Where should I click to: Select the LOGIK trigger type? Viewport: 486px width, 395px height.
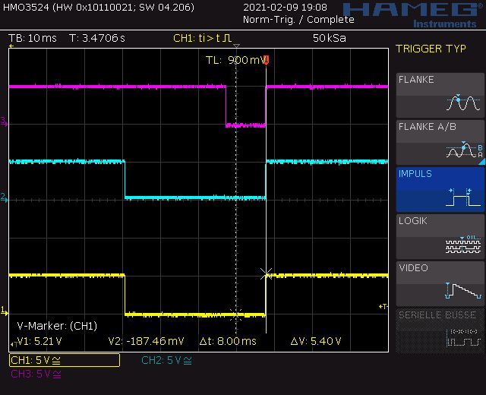point(440,236)
